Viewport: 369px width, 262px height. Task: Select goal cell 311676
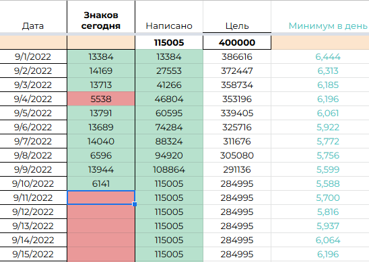[237, 141]
